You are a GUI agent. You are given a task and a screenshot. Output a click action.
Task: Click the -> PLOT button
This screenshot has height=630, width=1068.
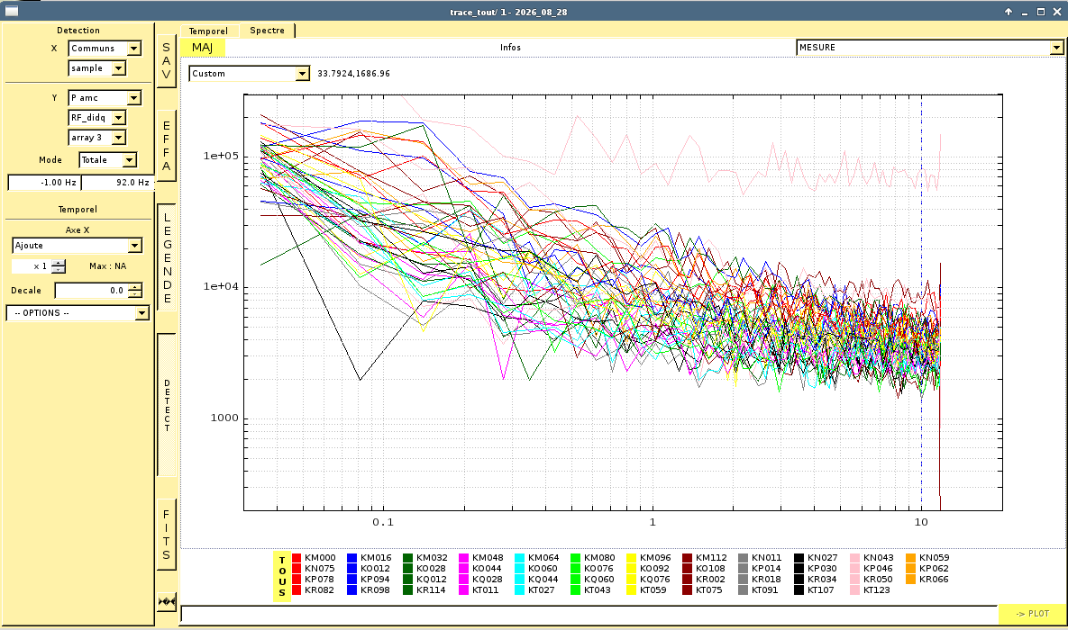click(1032, 614)
